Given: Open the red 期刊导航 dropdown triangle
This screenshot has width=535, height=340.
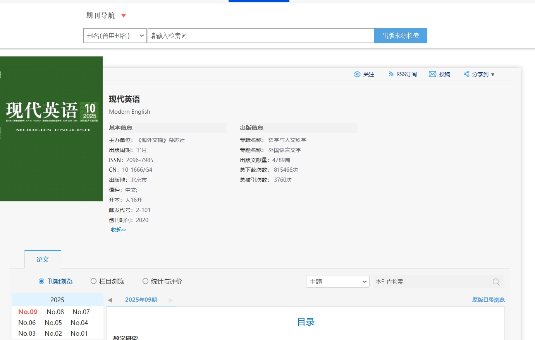Looking at the screenshot, I should 124,16.
